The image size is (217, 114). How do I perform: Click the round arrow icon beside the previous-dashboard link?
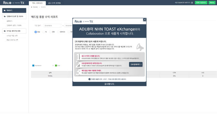(192, 2)
